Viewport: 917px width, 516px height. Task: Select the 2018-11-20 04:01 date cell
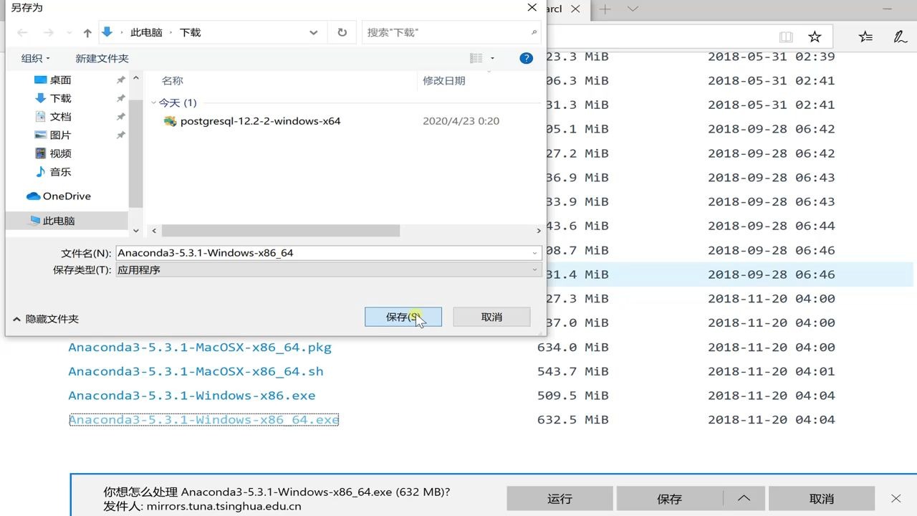[772, 372]
